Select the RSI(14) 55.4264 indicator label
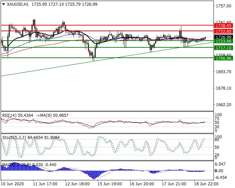This screenshot has width=235, height=188. pyautogui.click(x=18, y=115)
